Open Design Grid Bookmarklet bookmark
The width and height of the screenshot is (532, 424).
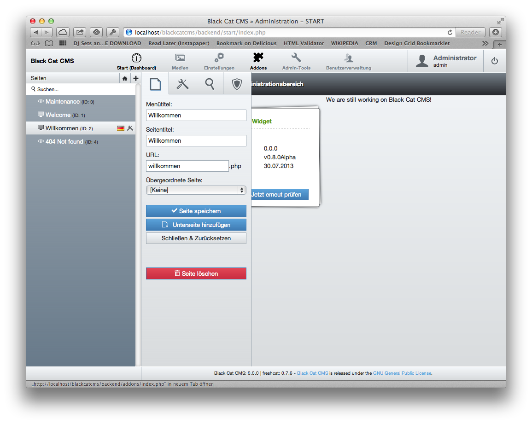click(417, 43)
